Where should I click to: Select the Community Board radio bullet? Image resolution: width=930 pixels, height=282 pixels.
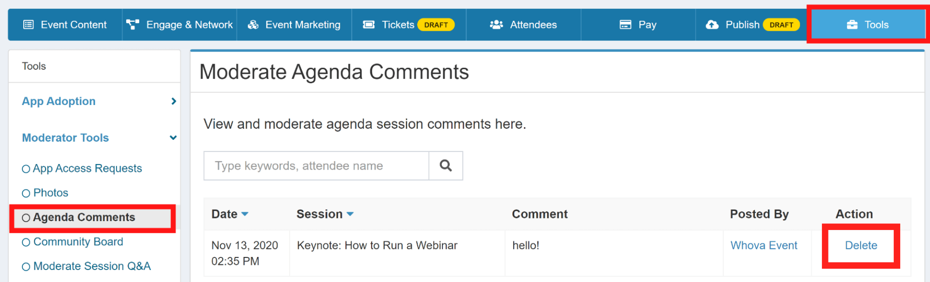(26, 243)
